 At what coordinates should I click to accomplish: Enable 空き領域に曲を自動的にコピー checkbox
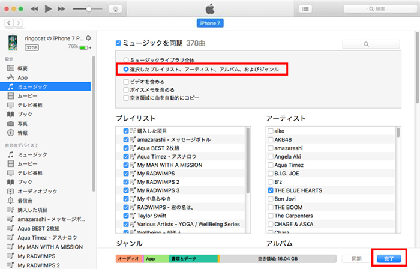coord(126,98)
